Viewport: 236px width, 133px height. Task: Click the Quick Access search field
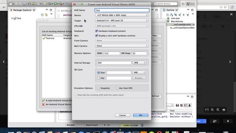point(166,4)
